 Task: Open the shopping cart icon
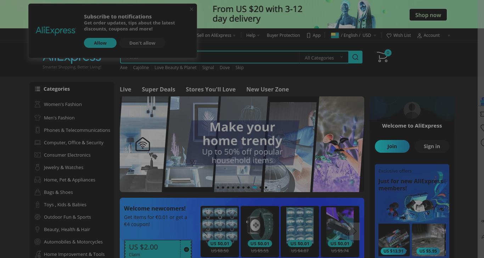click(383, 57)
